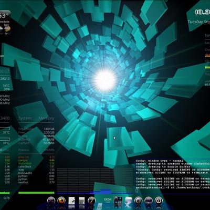Click the 54°C GPU temperature reading
This screenshot has height=210, width=210.
pos(6,86)
